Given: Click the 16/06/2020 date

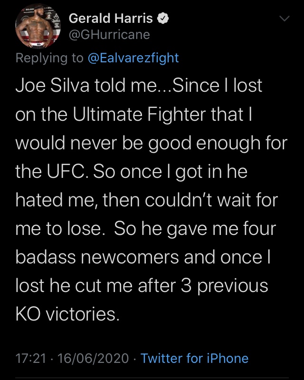Looking at the screenshot, I should pos(93,359).
